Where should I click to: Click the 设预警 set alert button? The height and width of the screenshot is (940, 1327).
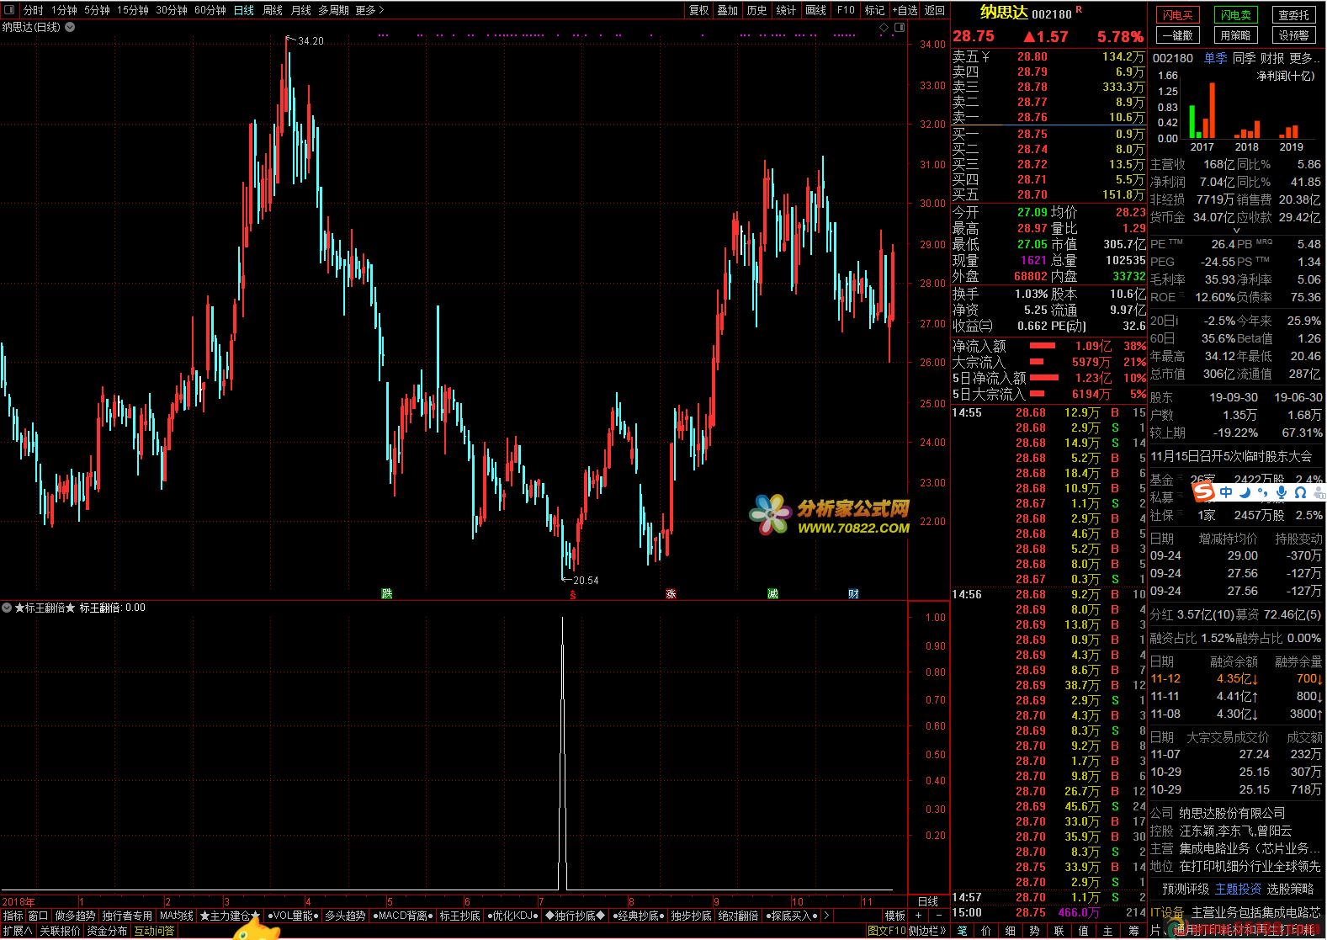click(x=1293, y=35)
